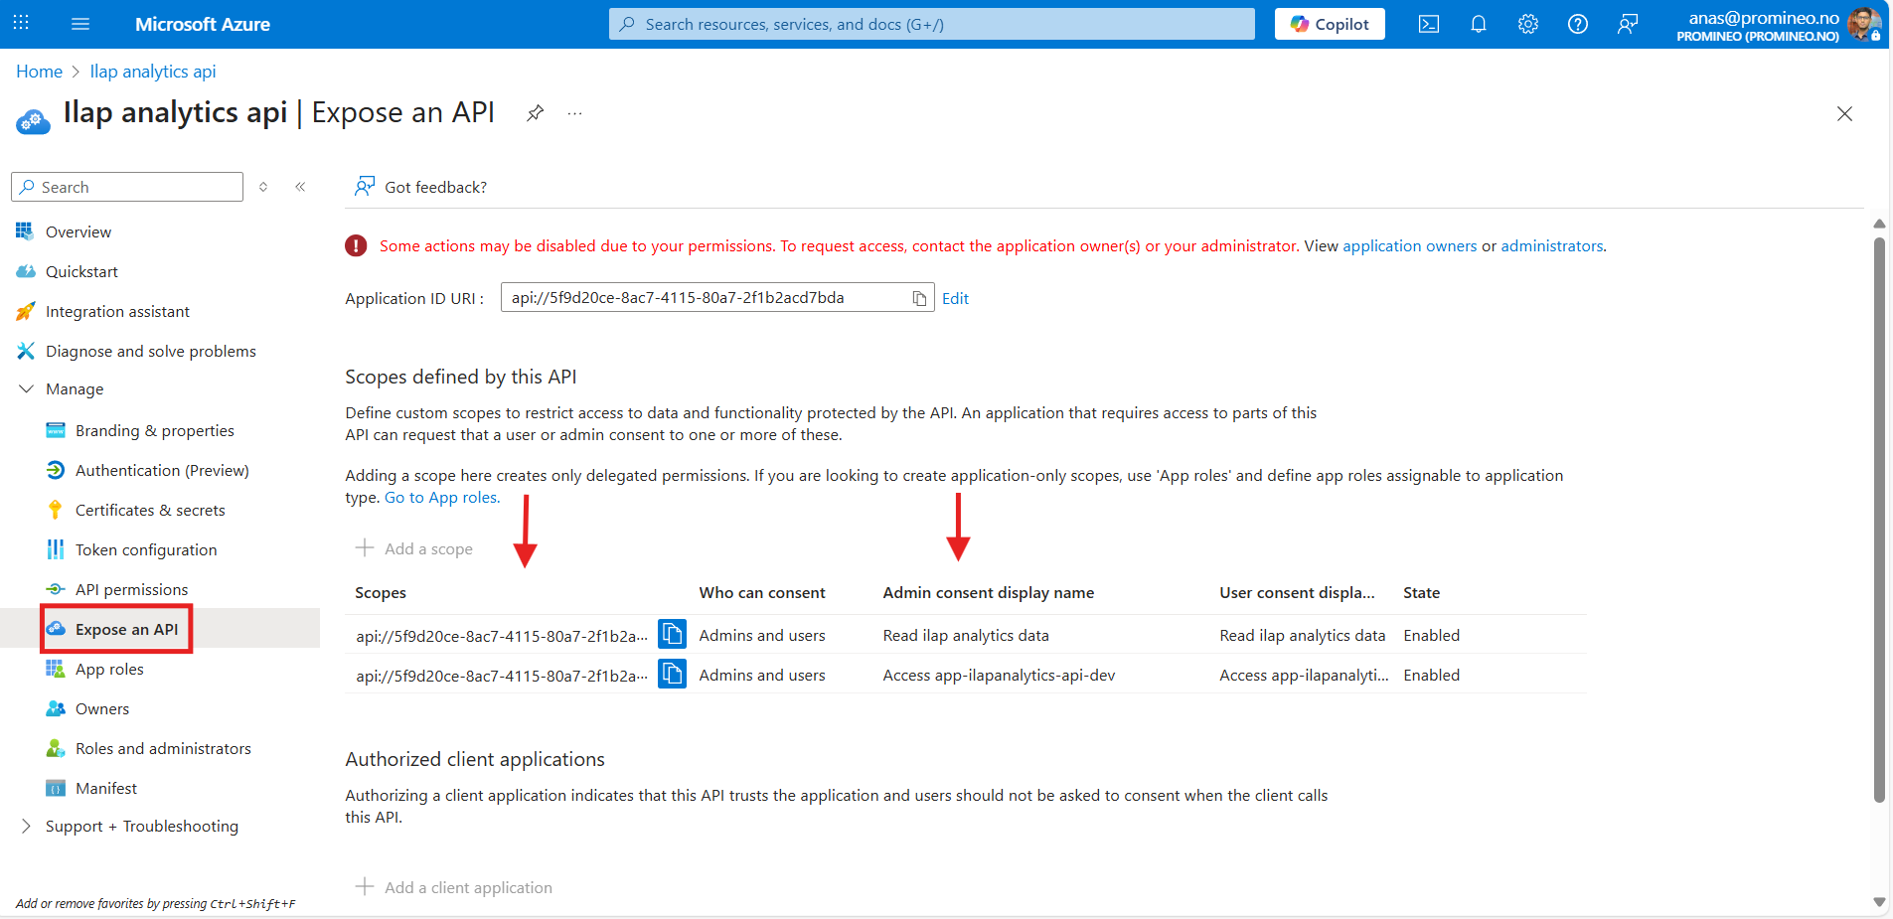Click the Certificates & secrets key icon

coord(56,510)
